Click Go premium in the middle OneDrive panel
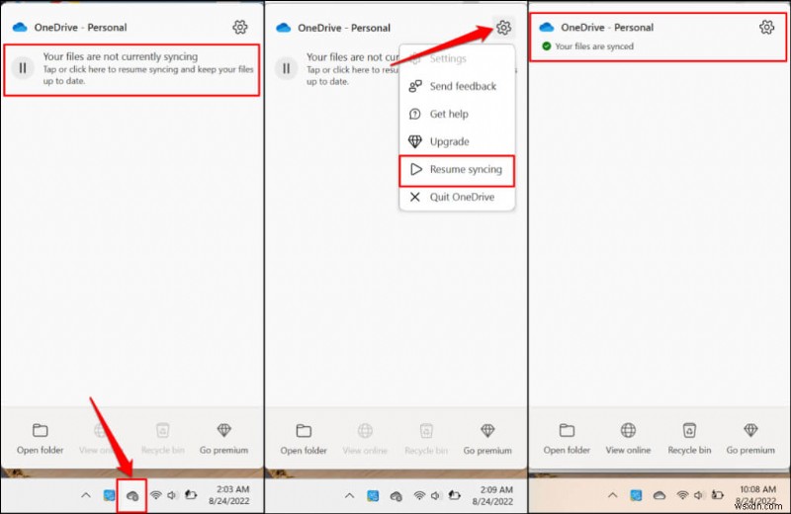This screenshot has height=514, width=791. click(x=487, y=440)
